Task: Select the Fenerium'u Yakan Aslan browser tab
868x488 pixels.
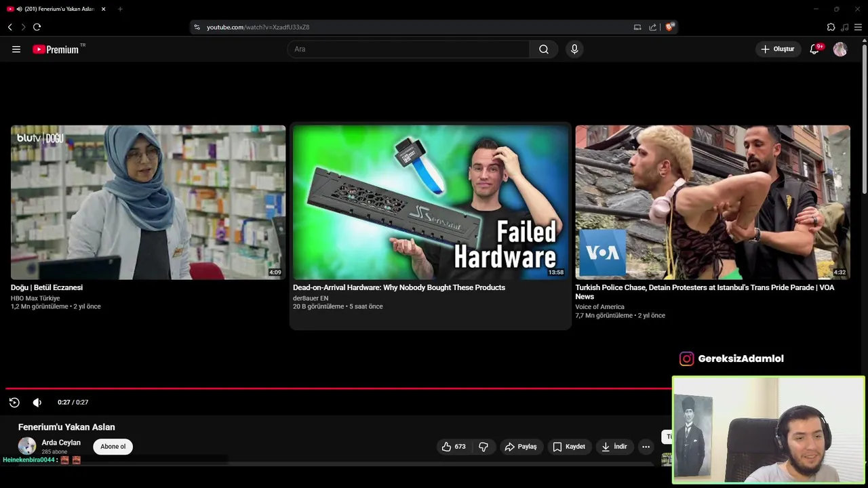Action: [57, 9]
